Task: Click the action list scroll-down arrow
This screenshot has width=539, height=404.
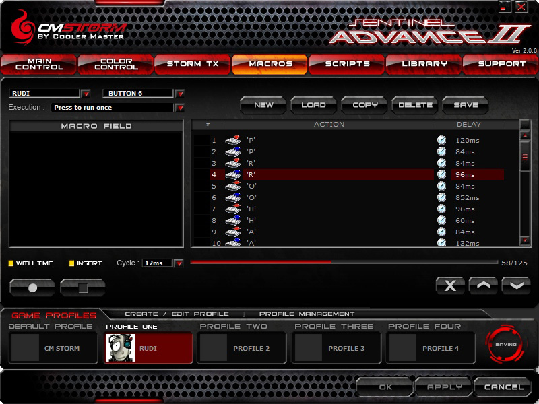Action: pyautogui.click(x=525, y=240)
